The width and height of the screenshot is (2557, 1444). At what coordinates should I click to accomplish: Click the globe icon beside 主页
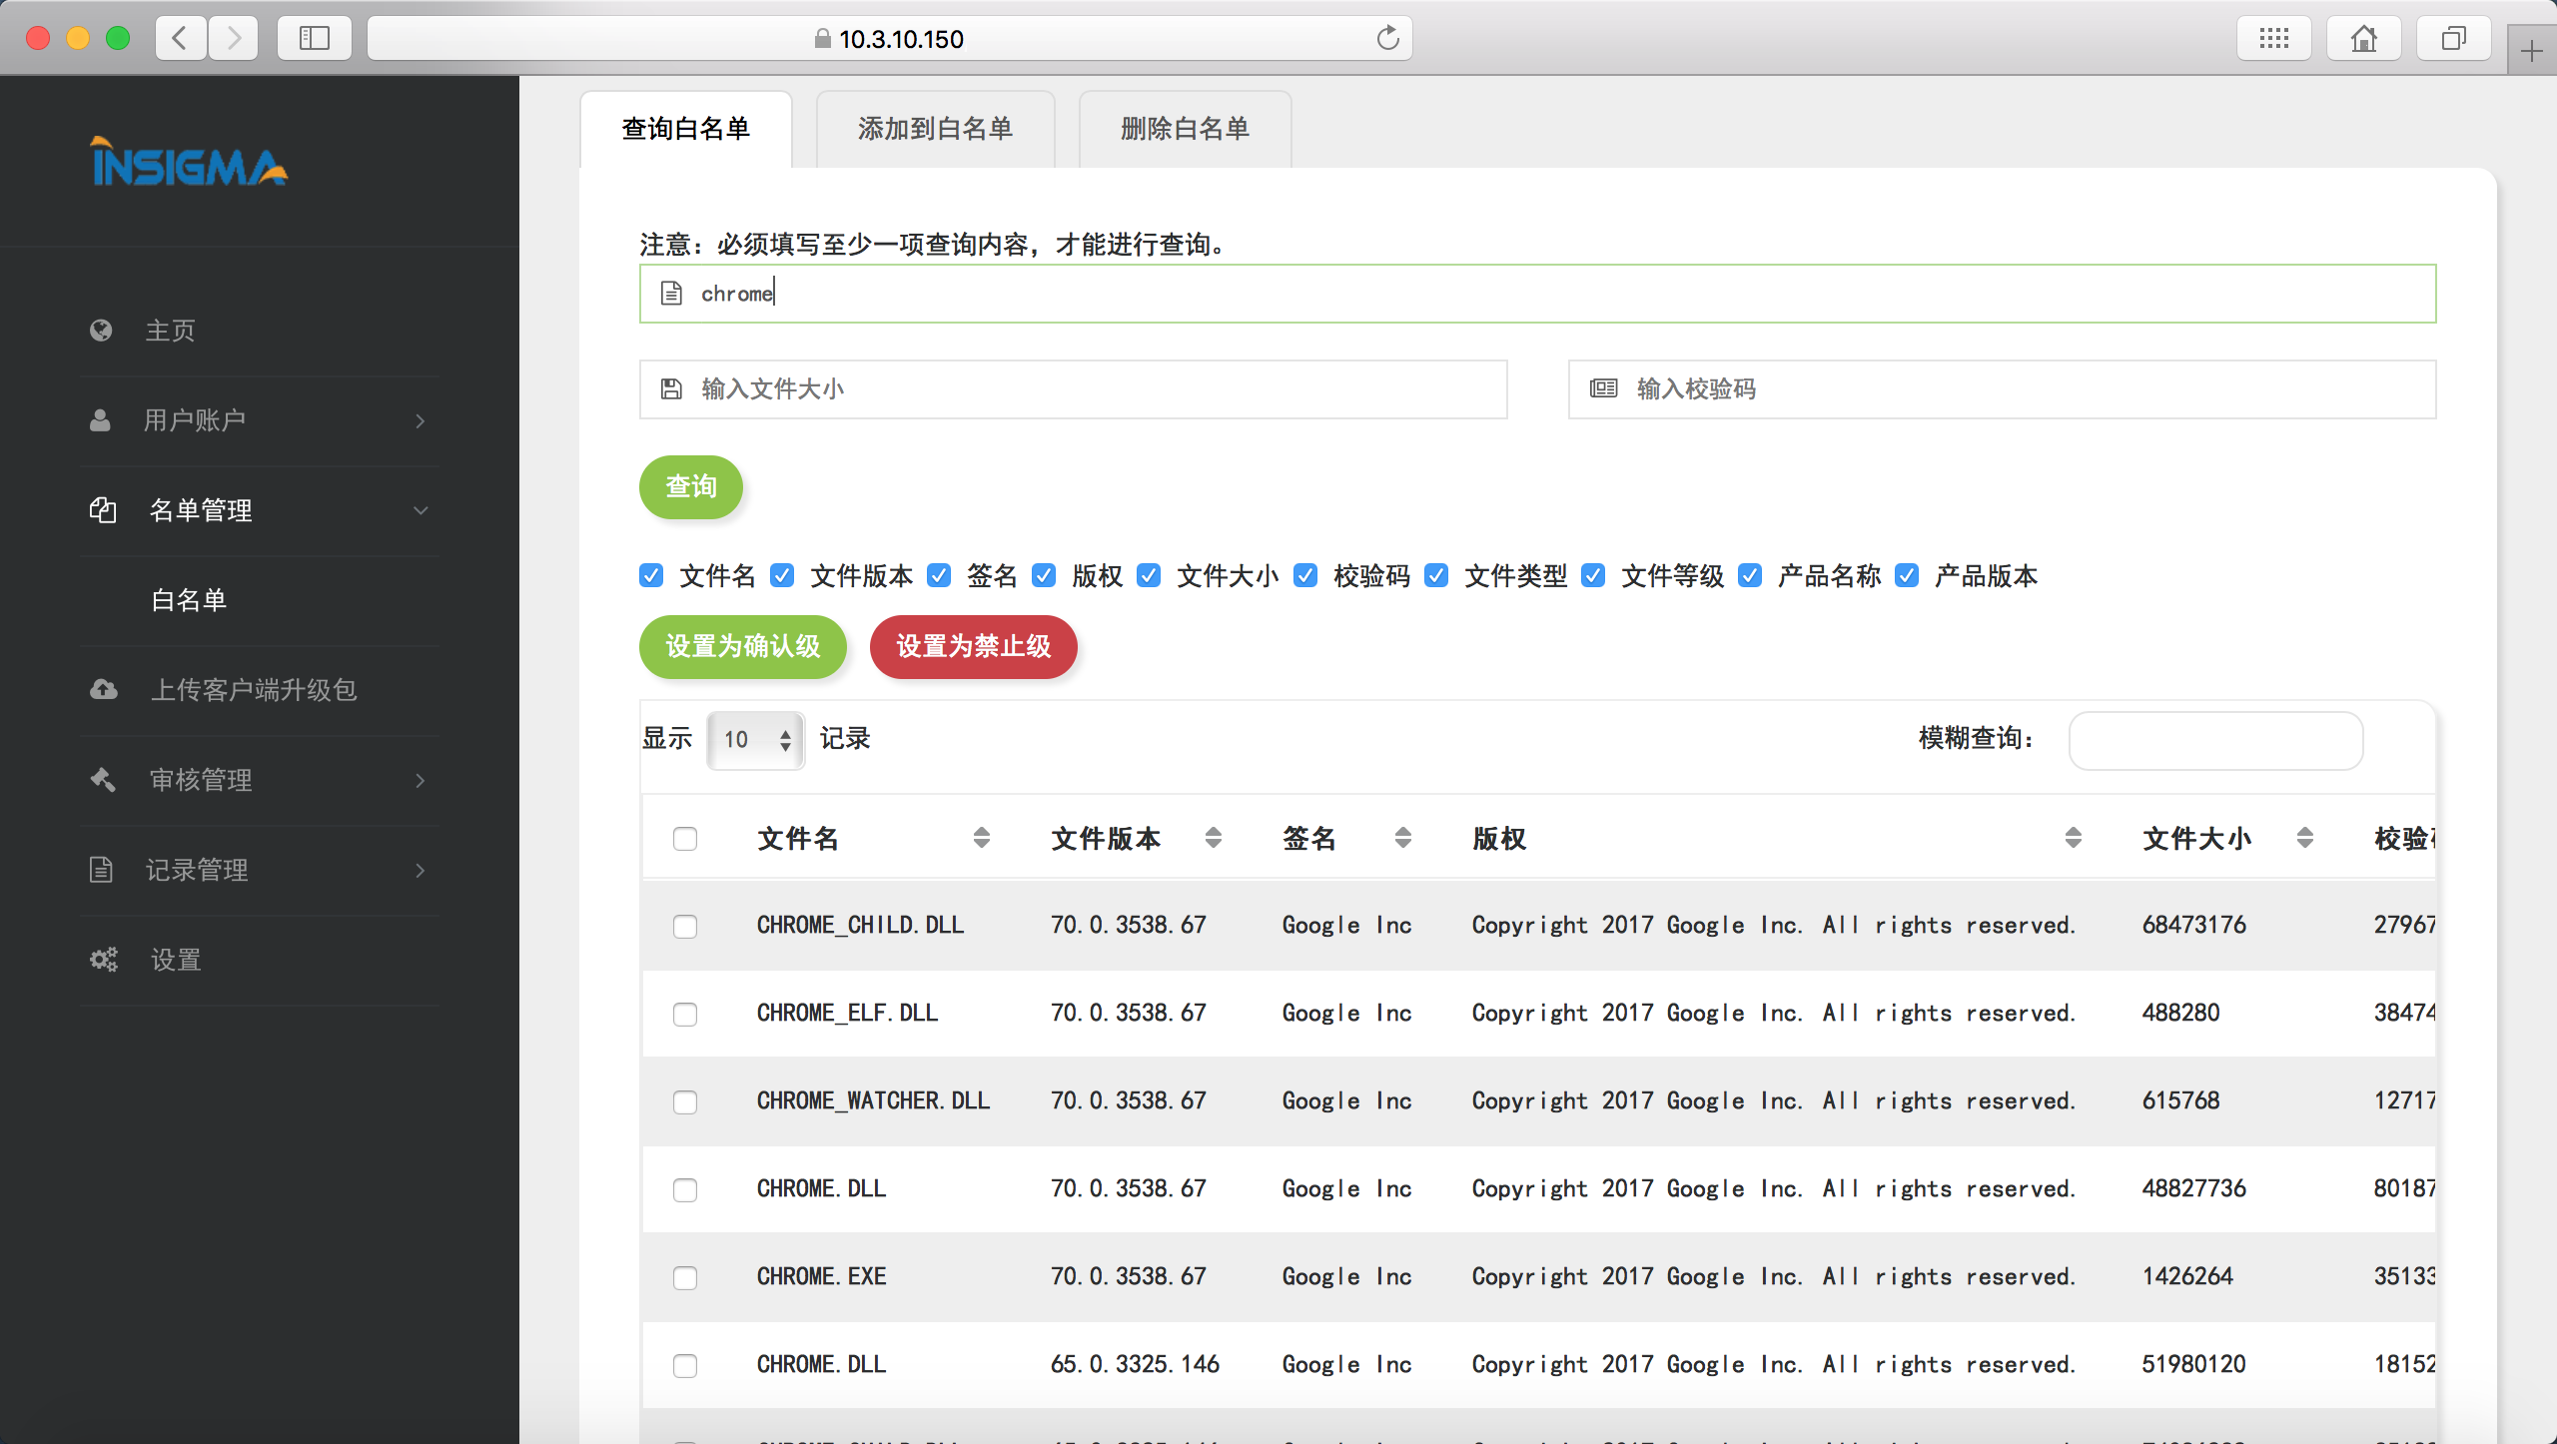pyautogui.click(x=101, y=331)
